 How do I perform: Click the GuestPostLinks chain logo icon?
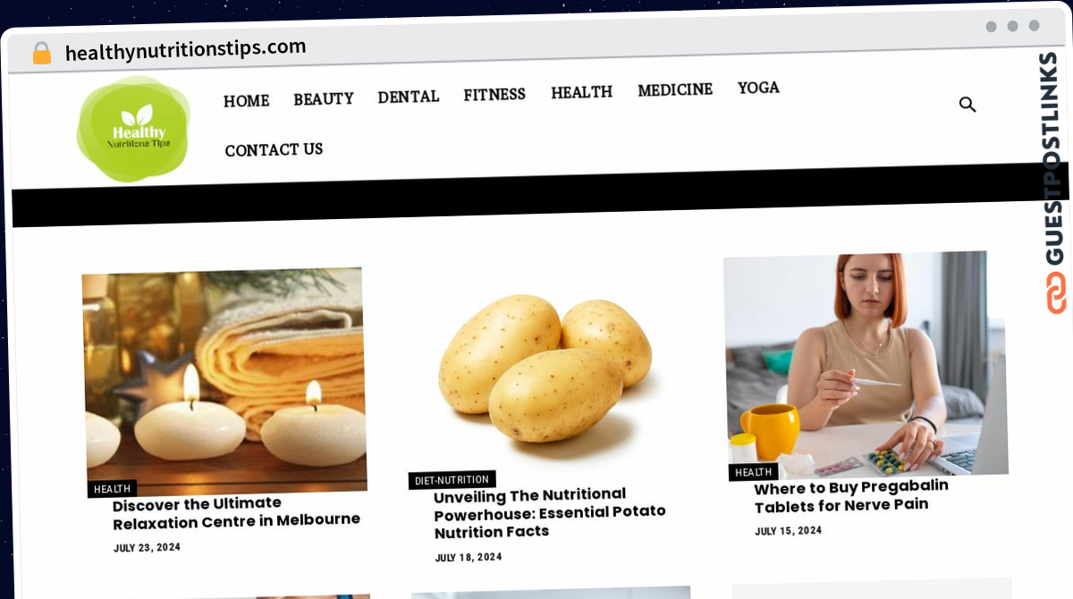point(1056,293)
